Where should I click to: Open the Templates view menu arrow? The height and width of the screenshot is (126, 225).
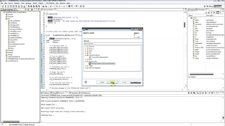coord(223,12)
